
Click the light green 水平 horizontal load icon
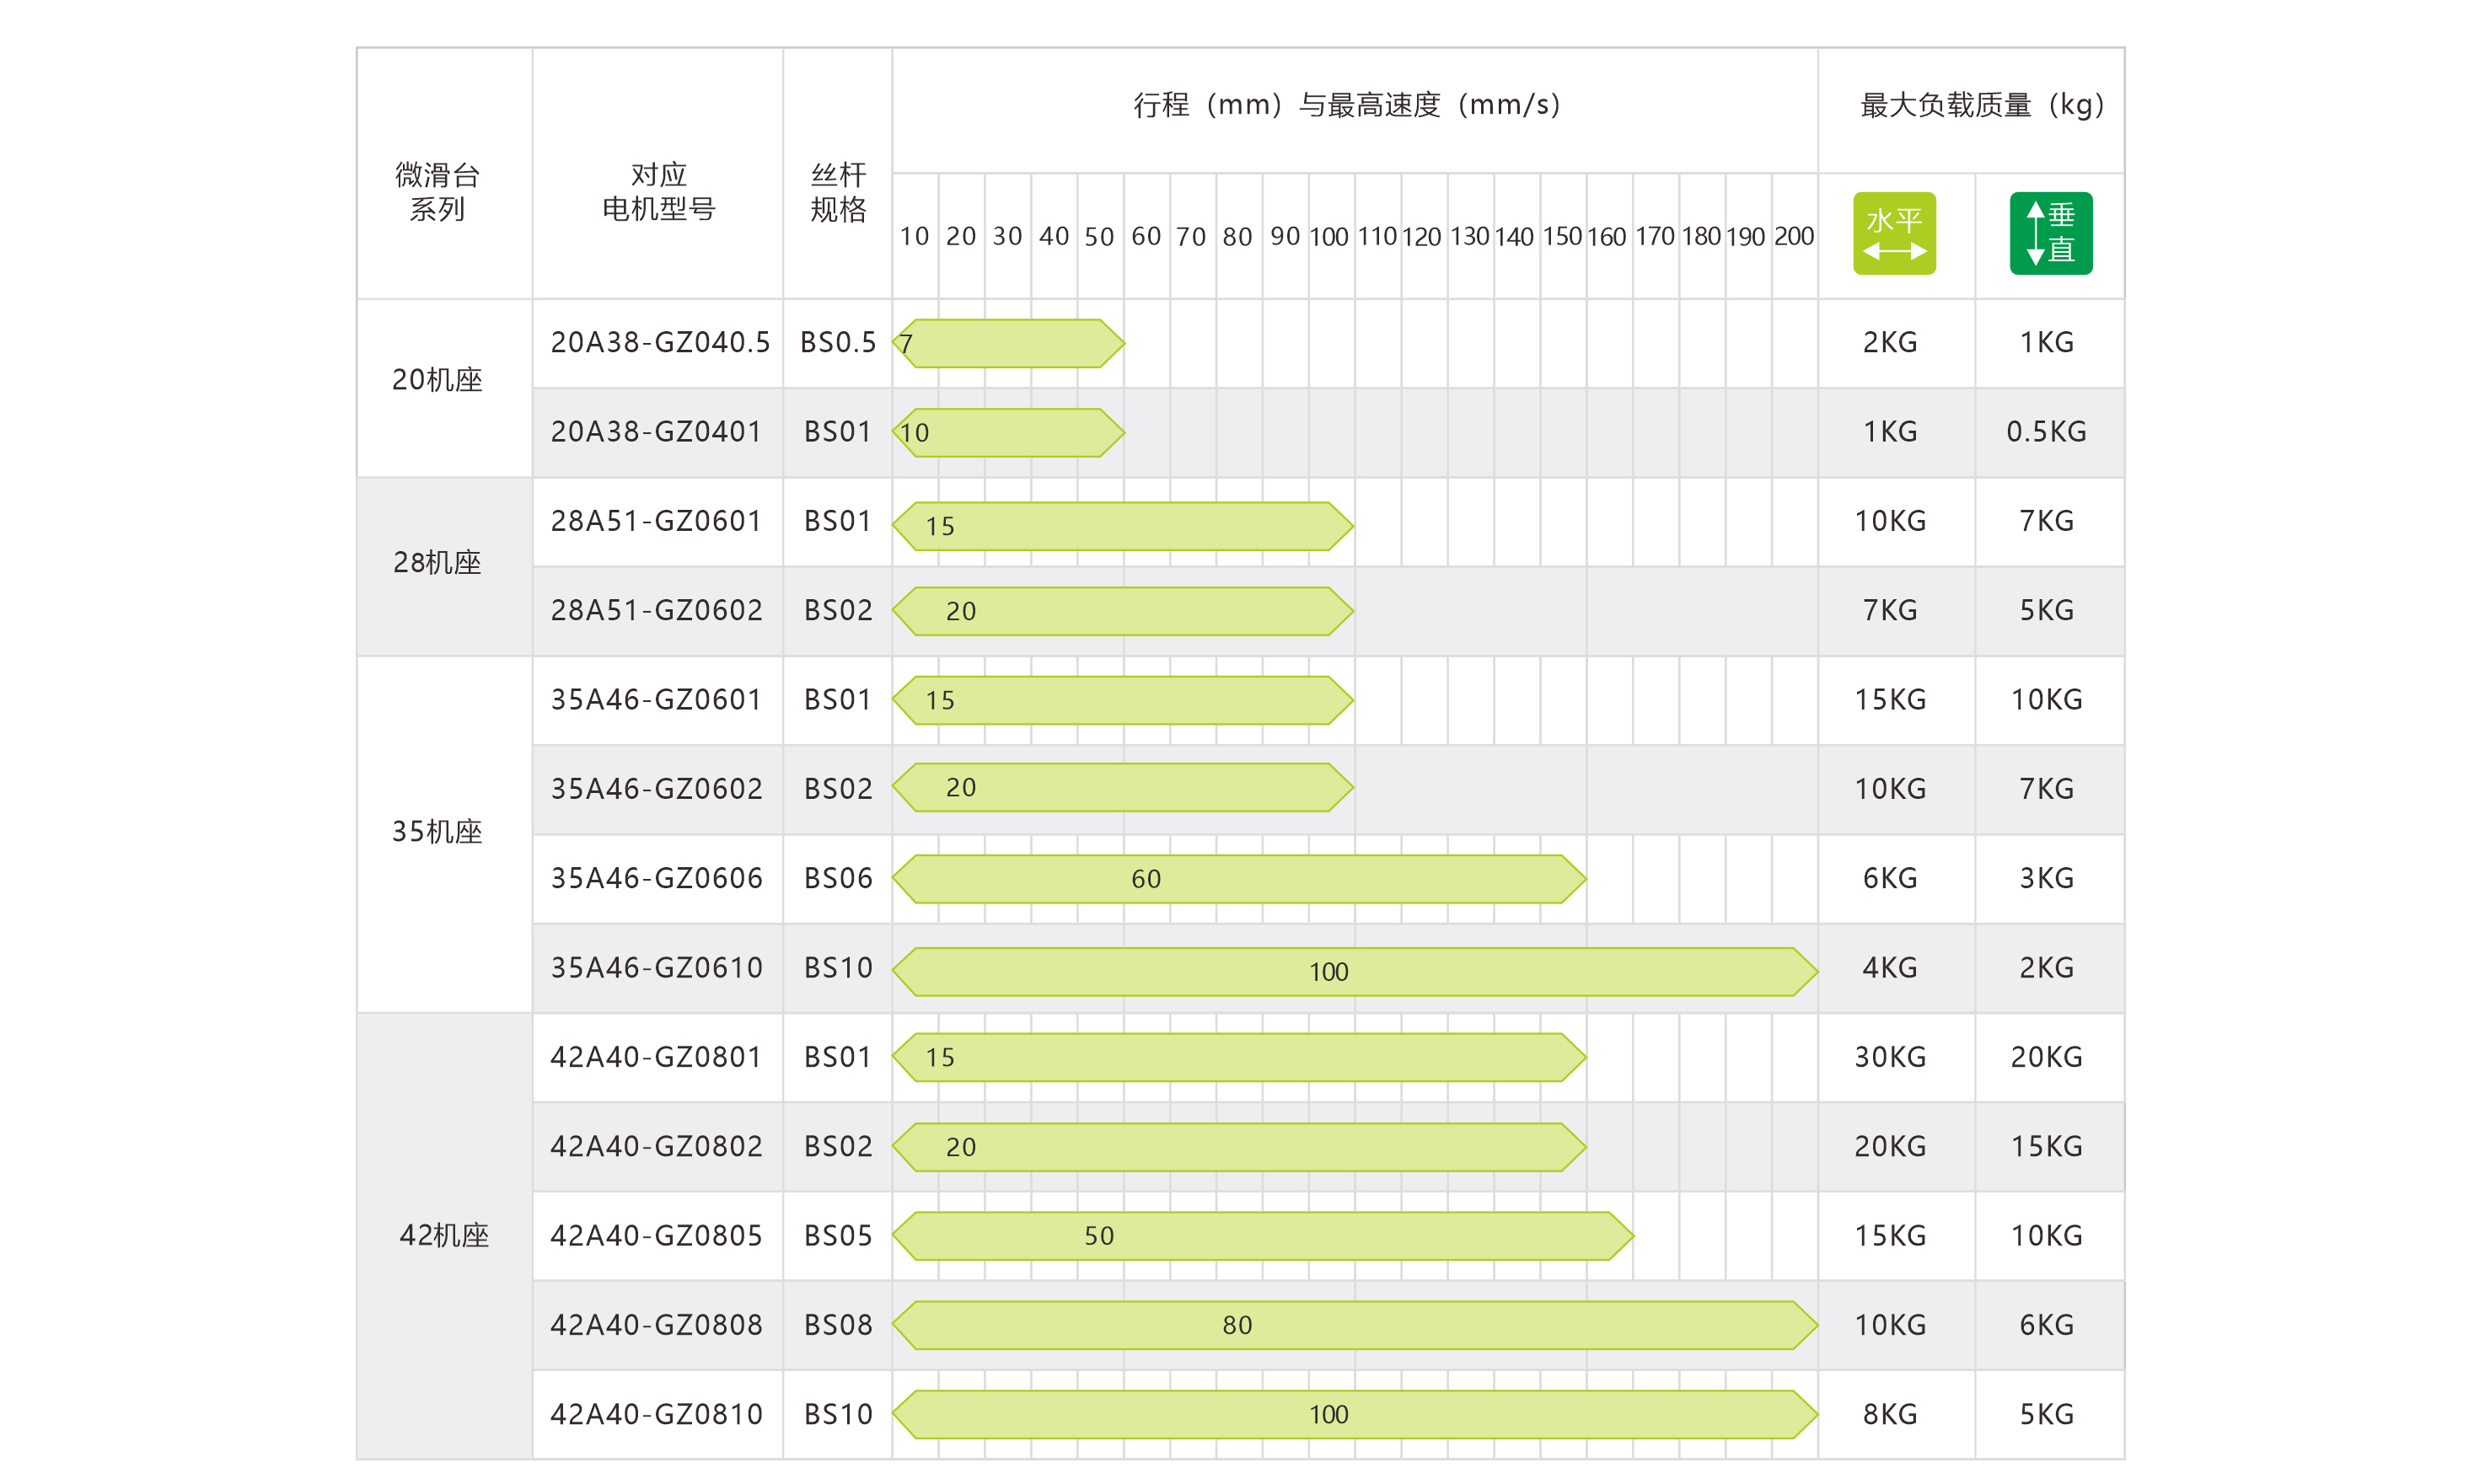[1894, 233]
